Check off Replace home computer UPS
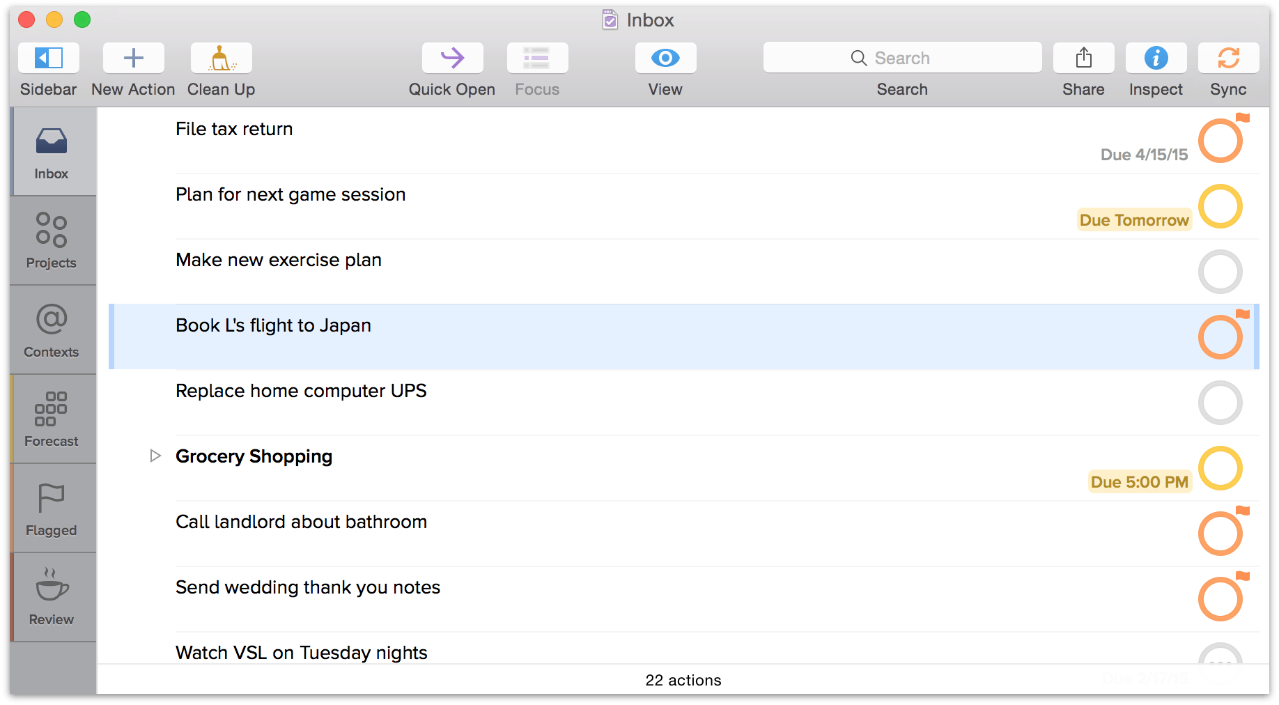 pyautogui.click(x=1220, y=403)
